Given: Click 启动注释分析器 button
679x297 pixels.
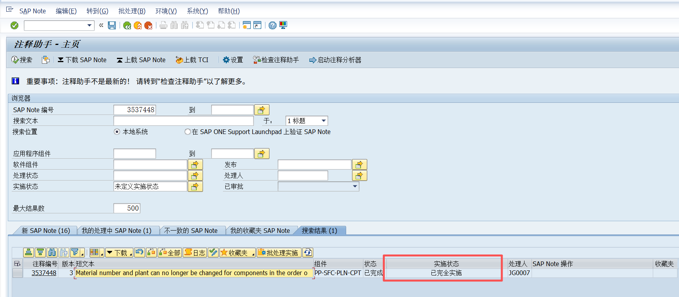Looking at the screenshot, I should (335, 60).
